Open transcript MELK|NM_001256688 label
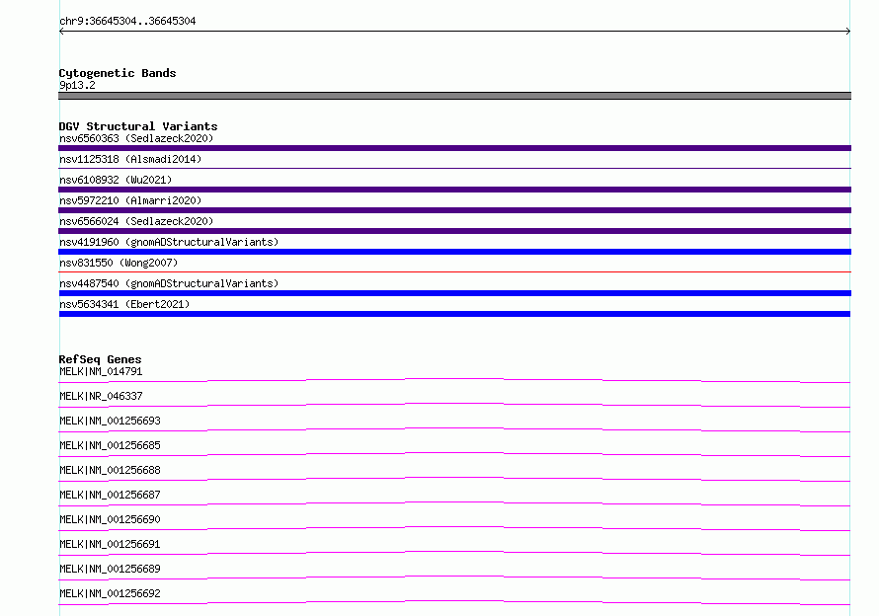The width and height of the screenshot is (879, 616). click(110, 470)
